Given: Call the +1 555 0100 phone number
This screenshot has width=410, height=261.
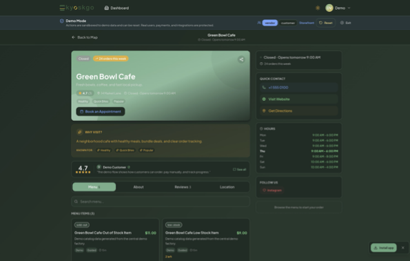Looking at the screenshot, I should [298, 88].
